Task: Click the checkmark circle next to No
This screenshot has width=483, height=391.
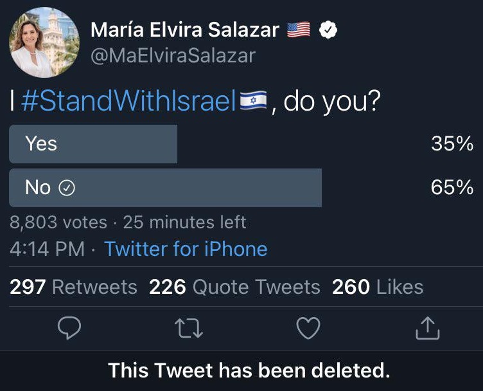Action: tap(67, 188)
